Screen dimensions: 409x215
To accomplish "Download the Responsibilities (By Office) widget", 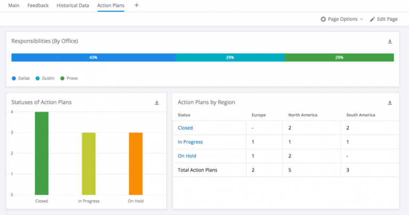I will tap(390, 41).
